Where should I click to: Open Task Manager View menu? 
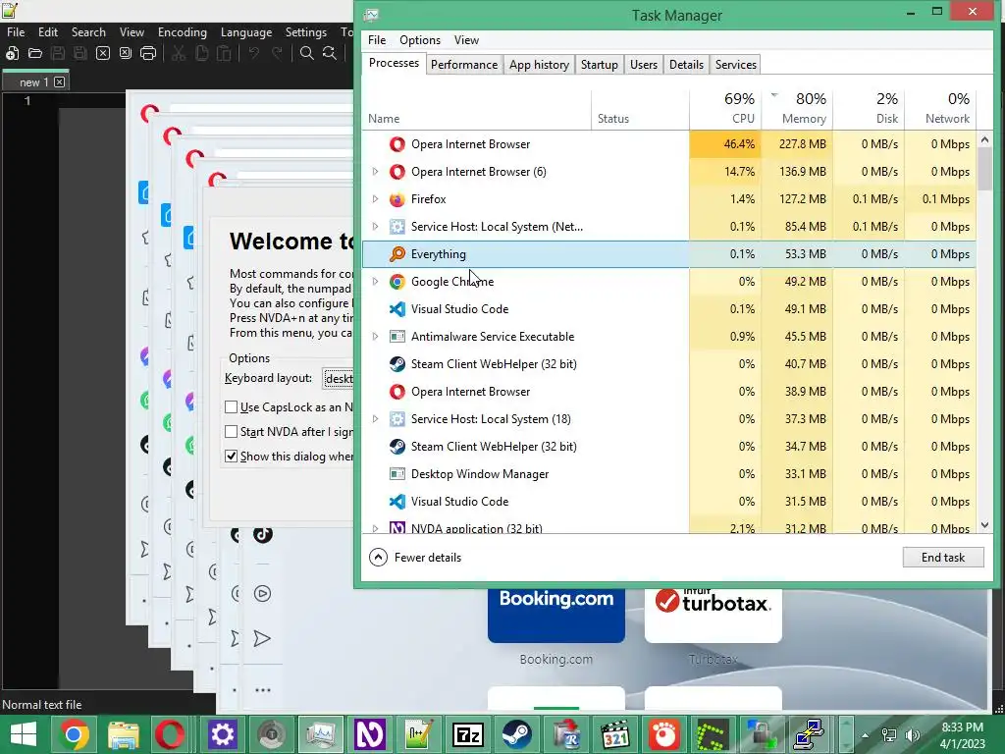(466, 39)
